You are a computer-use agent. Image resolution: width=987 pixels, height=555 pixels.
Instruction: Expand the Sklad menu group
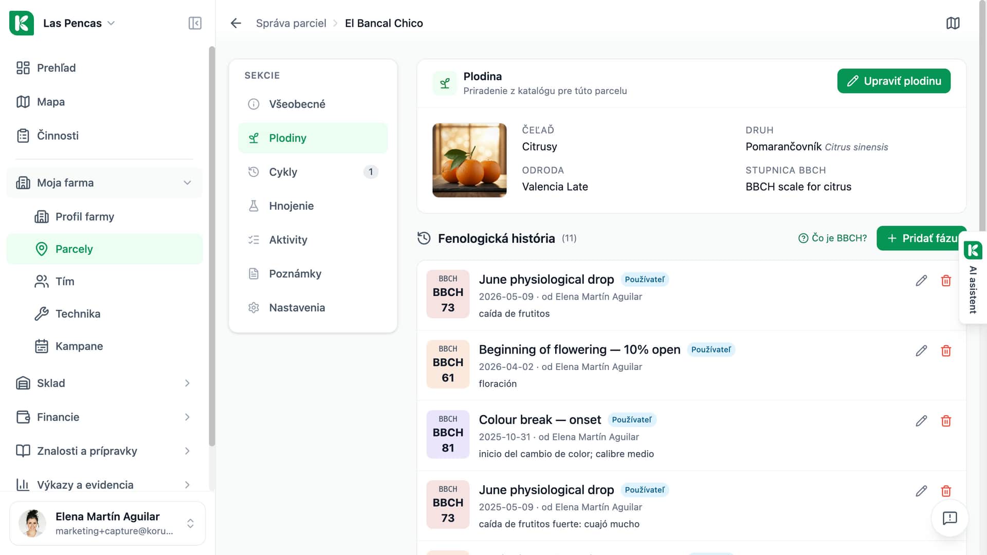(104, 383)
